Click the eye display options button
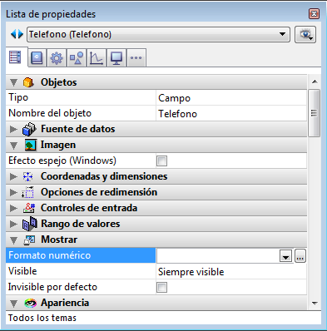 click(x=305, y=35)
